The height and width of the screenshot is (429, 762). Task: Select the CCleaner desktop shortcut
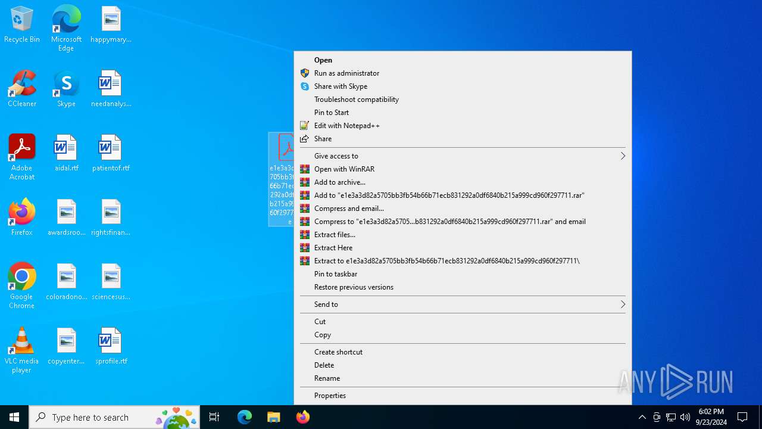click(22, 89)
